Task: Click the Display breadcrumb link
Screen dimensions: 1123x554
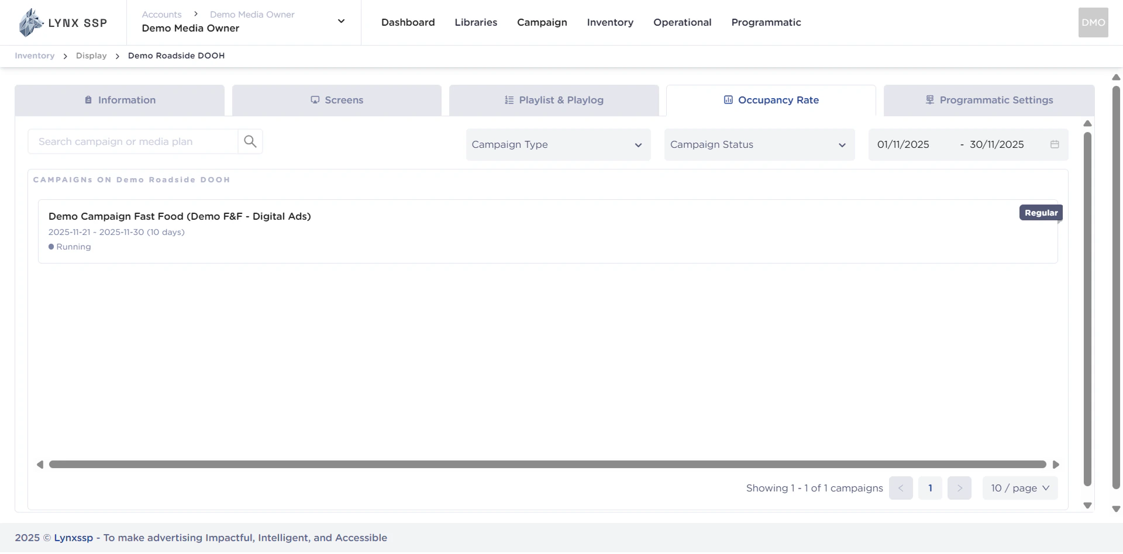Action: point(91,56)
